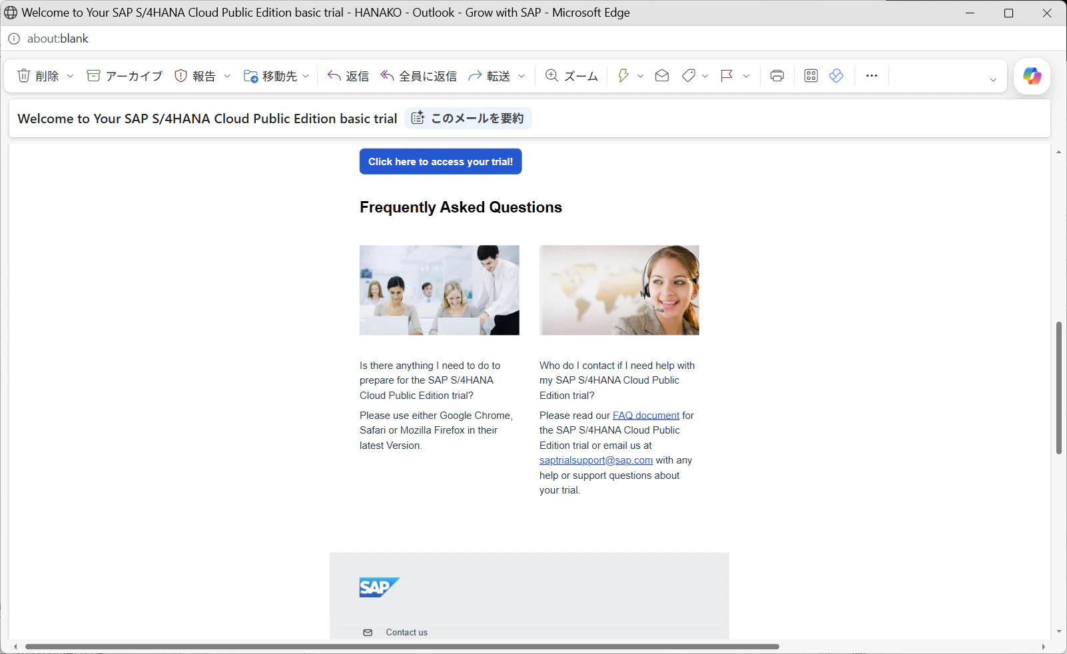Forward the email with 転送
Image resolution: width=1067 pixels, height=654 pixels.
click(x=489, y=76)
